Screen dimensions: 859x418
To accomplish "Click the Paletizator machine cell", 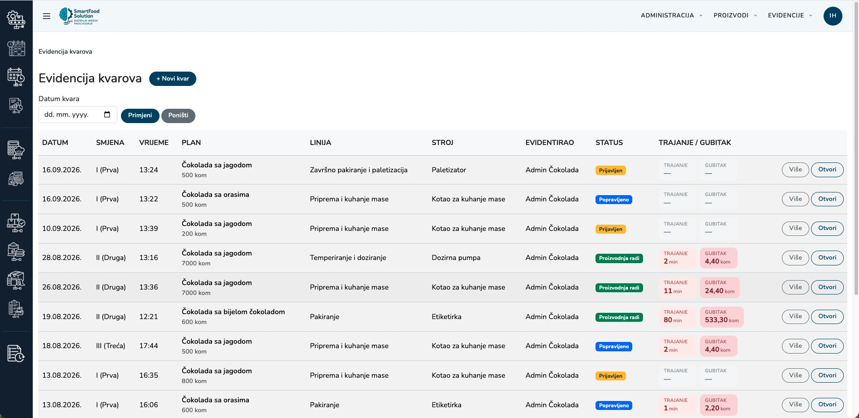I will click(449, 170).
